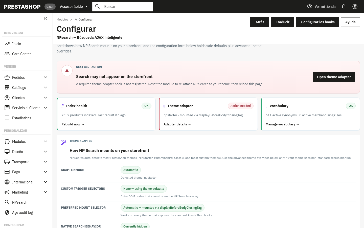Click the magic wand Theme Adapter icon
The width and height of the screenshot is (364, 228).
[64, 143]
